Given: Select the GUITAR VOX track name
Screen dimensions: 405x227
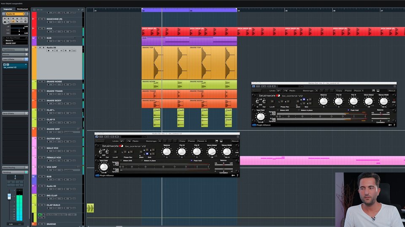Looking at the screenshot, I should pos(54,138).
